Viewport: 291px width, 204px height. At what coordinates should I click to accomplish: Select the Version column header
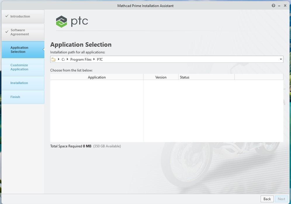pyautogui.click(x=161, y=77)
